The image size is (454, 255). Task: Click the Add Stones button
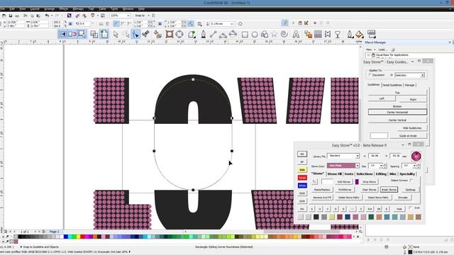point(343,181)
